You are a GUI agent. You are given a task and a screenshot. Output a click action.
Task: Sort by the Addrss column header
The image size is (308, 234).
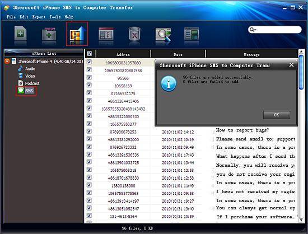[x=123, y=54]
